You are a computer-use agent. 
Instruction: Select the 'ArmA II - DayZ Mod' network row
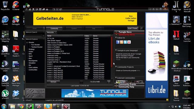pos(79,68)
